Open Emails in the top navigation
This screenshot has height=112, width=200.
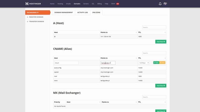(68, 4)
